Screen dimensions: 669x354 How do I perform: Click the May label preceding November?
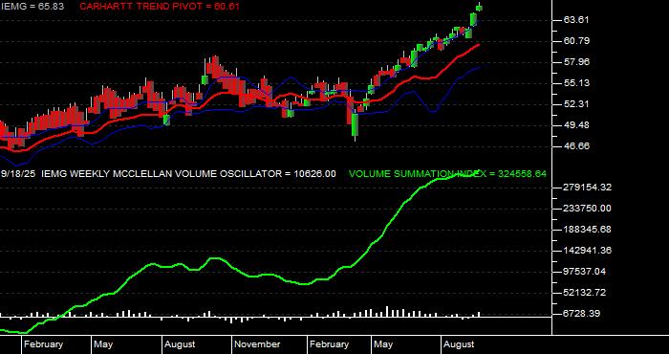coord(103,344)
